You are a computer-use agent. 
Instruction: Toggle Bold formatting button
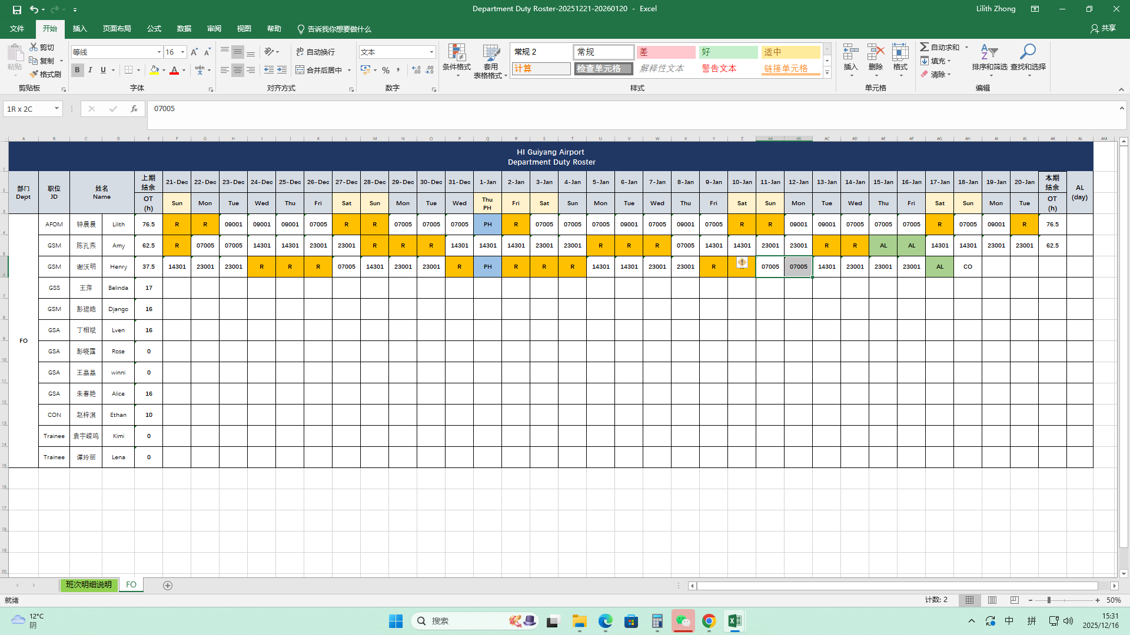tap(77, 70)
